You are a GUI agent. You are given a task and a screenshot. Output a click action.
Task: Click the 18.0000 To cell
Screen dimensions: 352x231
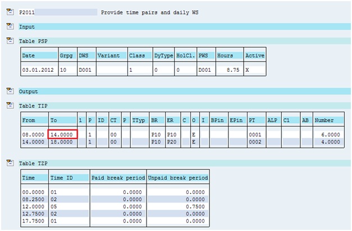[62, 142]
